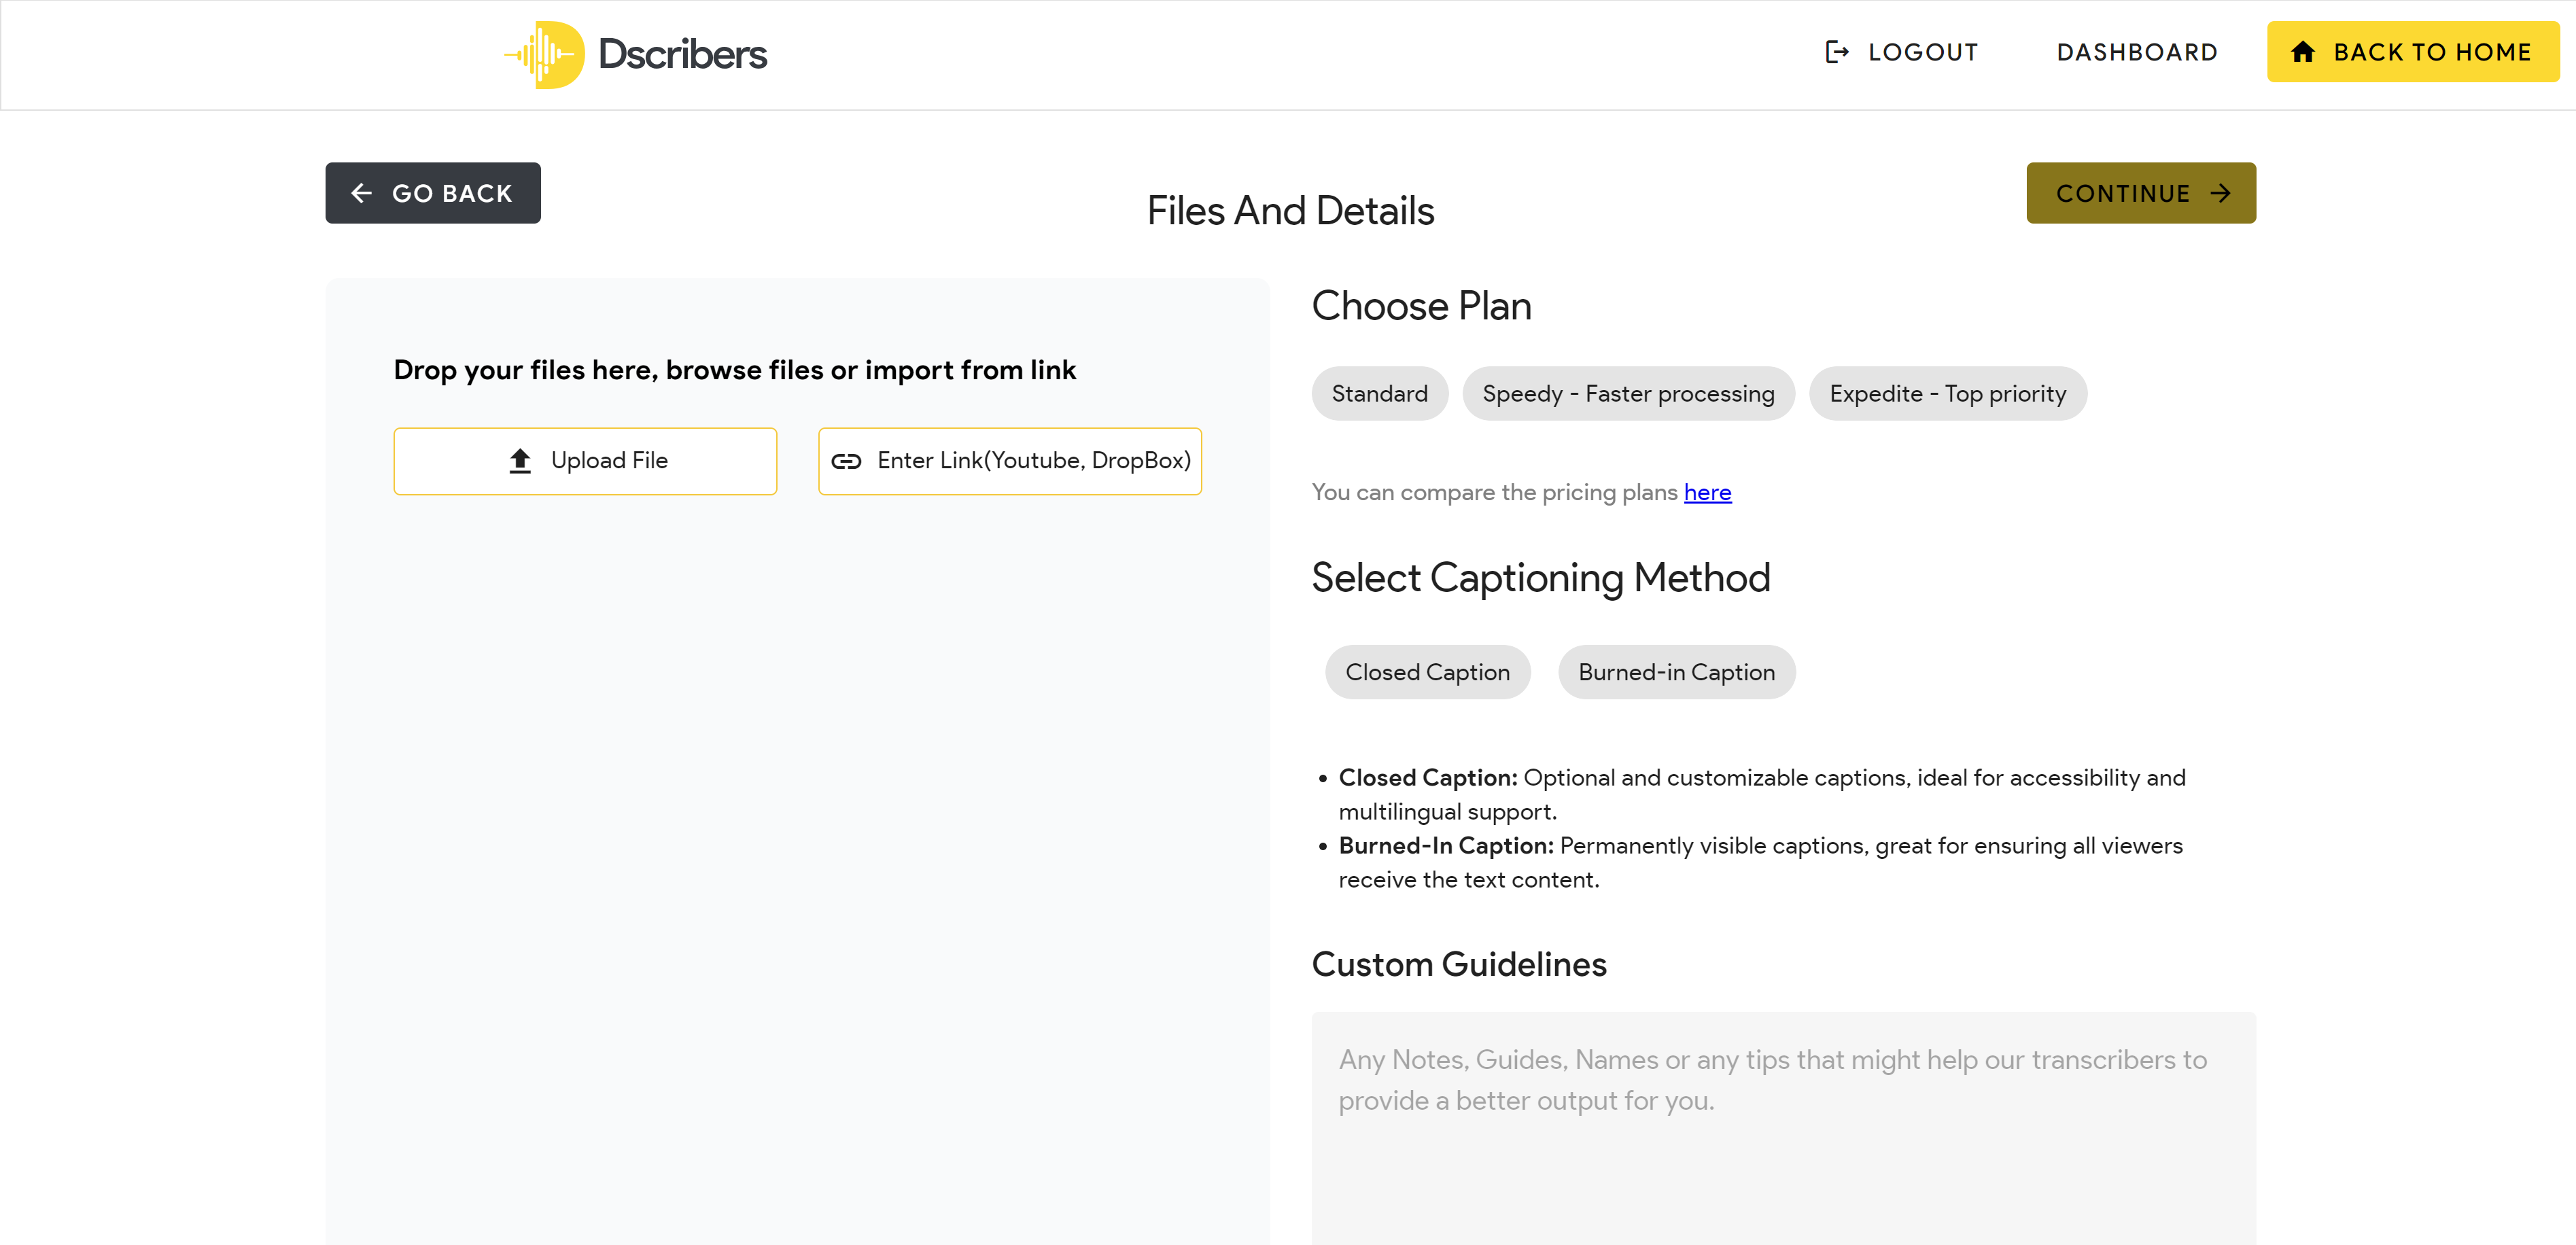Choose Speedy - Faster processing plan
The height and width of the screenshot is (1245, 2576).
coord(1627,393)
